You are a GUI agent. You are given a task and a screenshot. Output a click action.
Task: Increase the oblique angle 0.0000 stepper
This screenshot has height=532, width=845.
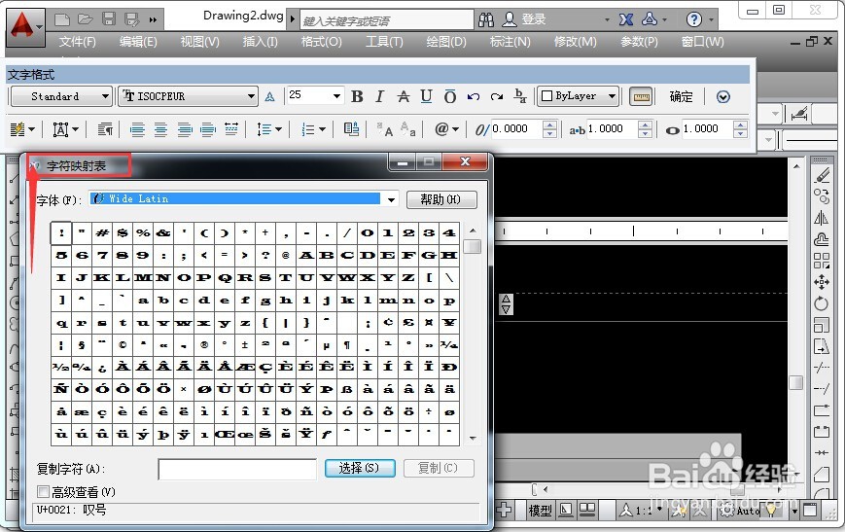coord(549,125)
